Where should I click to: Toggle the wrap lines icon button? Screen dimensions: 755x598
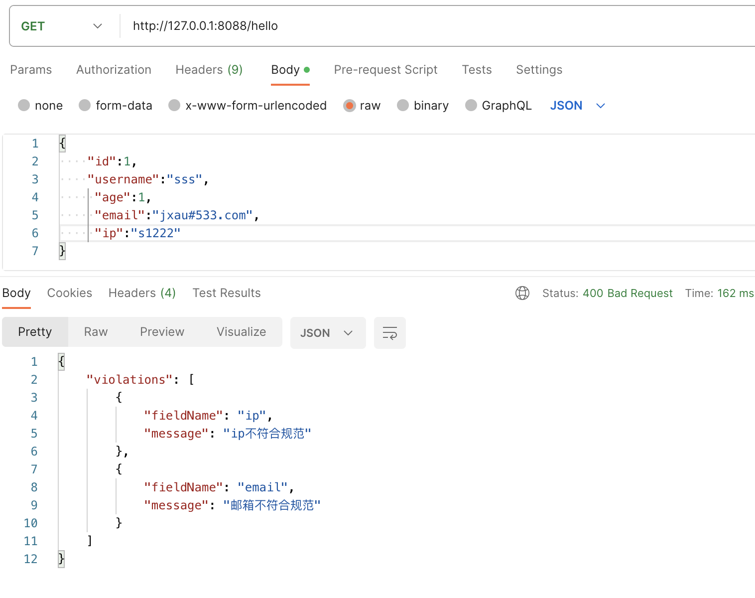[389, 333]
